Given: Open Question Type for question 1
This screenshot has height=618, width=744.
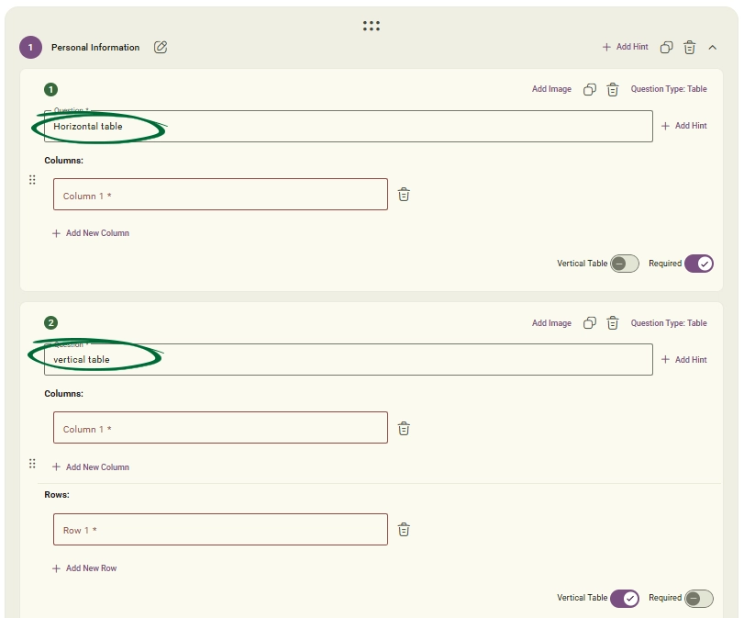Looking at the screenshot, I should (x=669, y=89).
